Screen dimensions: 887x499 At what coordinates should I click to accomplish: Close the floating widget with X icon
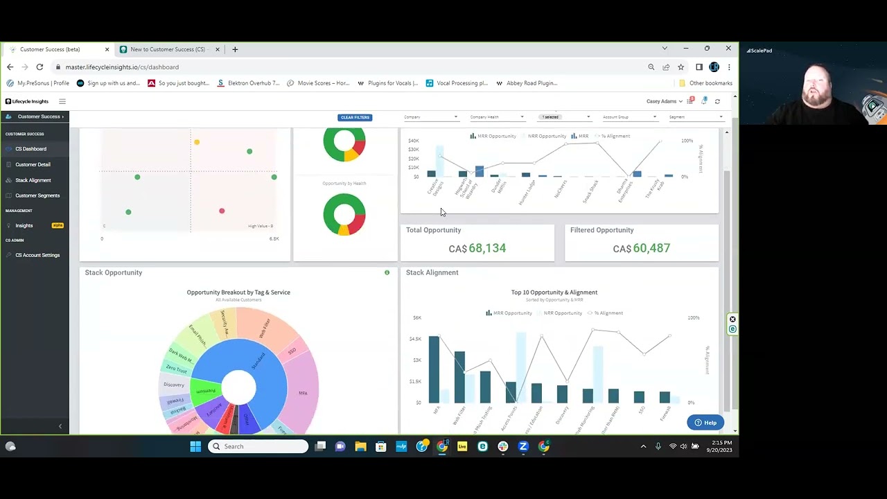[x=732, y=319]
